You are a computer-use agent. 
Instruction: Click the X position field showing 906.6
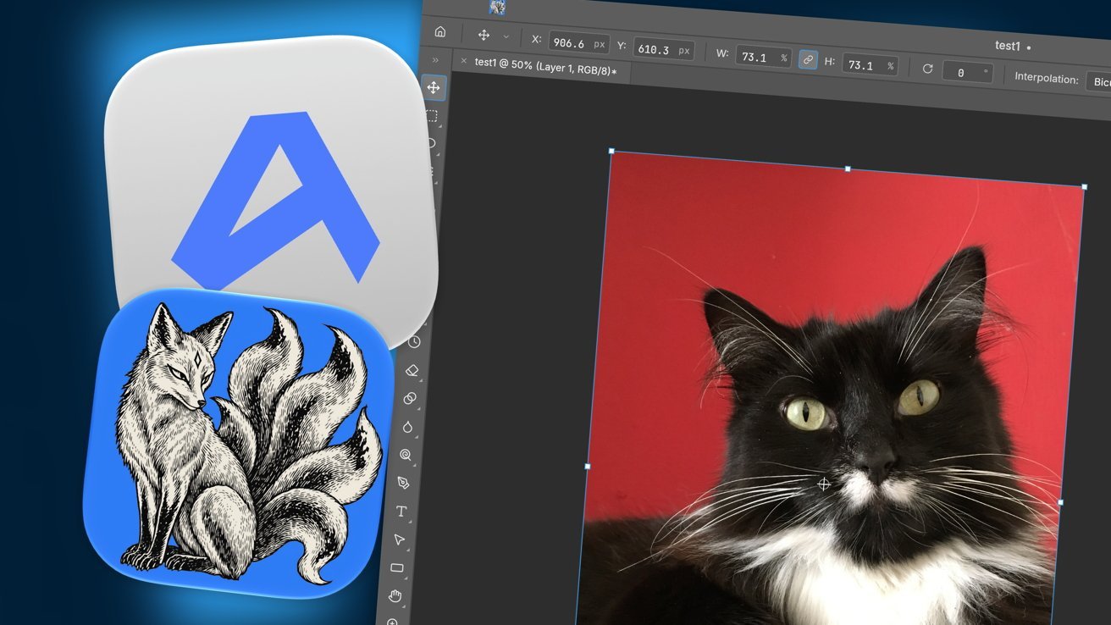coord(578,42)
